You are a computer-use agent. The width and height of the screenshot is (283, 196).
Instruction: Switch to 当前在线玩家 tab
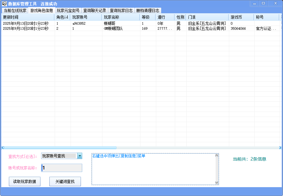tap(15, 10)
